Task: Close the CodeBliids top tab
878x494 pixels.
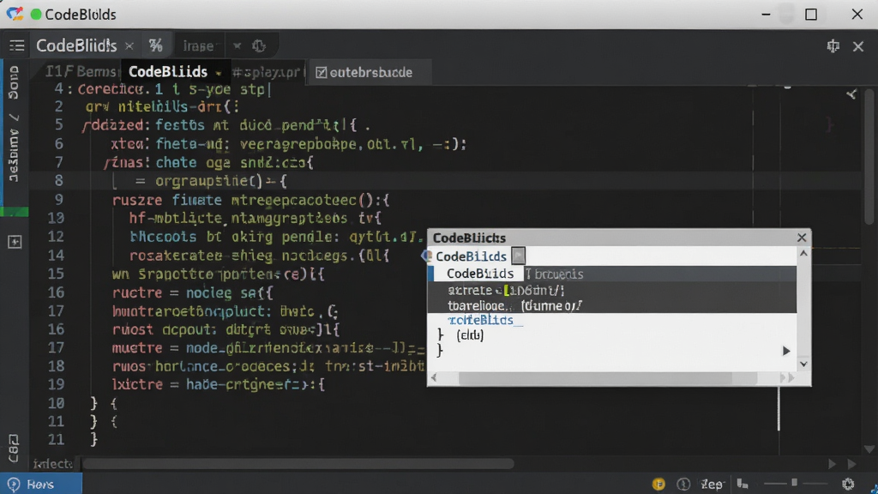Action: click(x=129, y=46)
